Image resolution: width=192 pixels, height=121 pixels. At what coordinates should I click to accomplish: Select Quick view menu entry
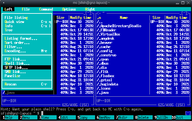(27, 22)
